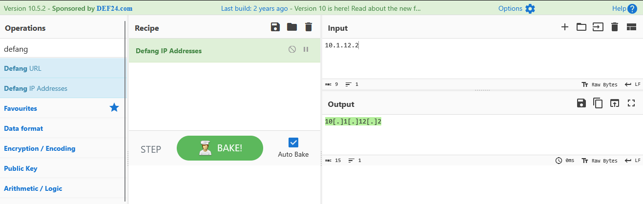This screenshot has height=204, width=643.
Task: Save the output to a file
Action: pos(581,103)
